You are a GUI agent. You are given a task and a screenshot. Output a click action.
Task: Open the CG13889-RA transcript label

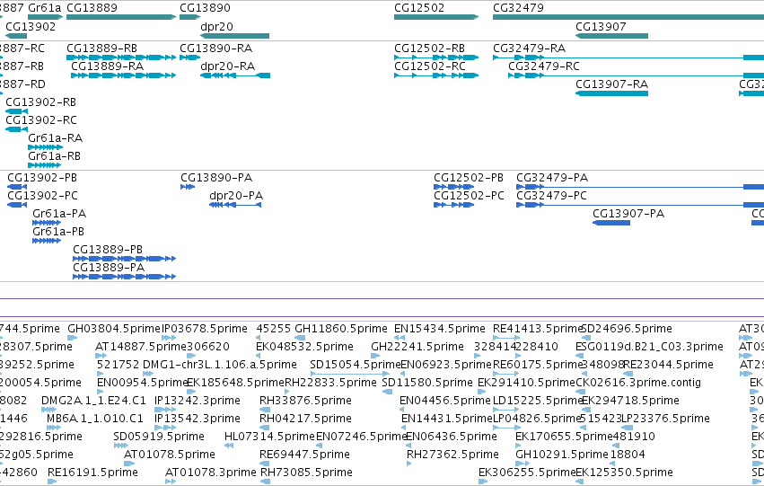[x=107, y=66]
